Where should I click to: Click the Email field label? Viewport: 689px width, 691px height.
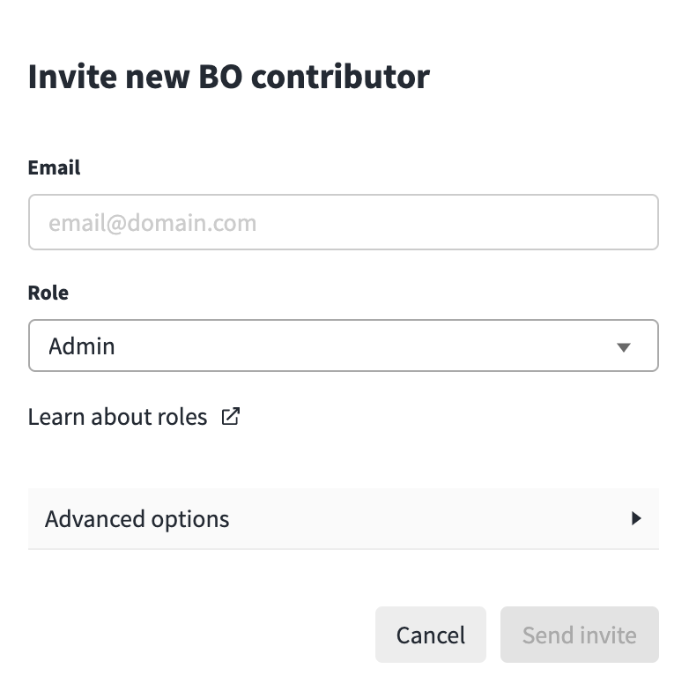point(55,167)
